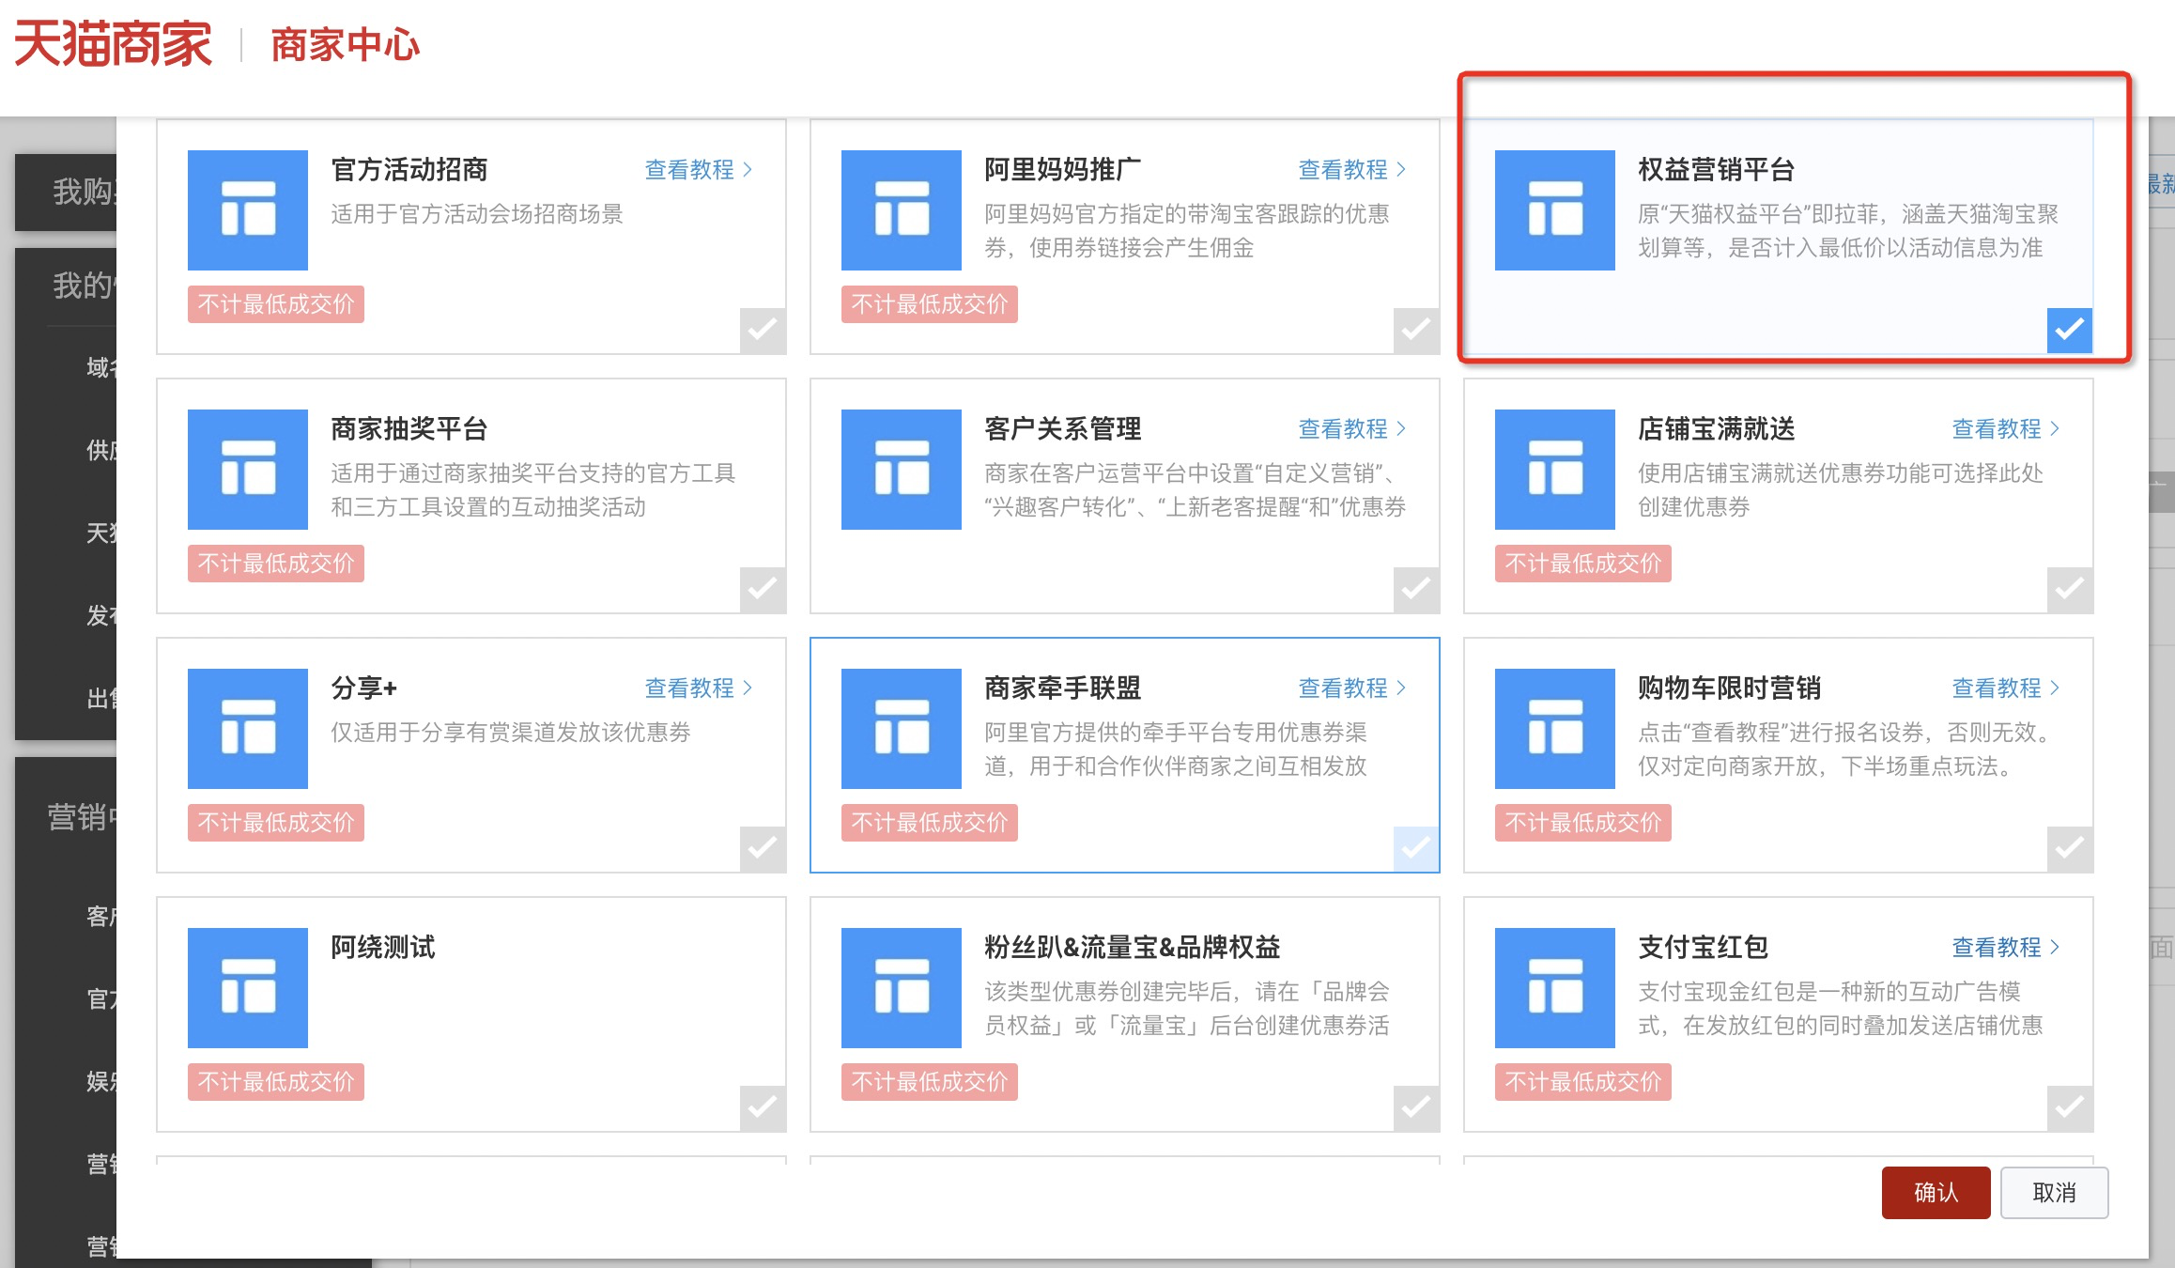
Task: Click the 客户关系管理 card icon
Action: [x=902, y=470]
